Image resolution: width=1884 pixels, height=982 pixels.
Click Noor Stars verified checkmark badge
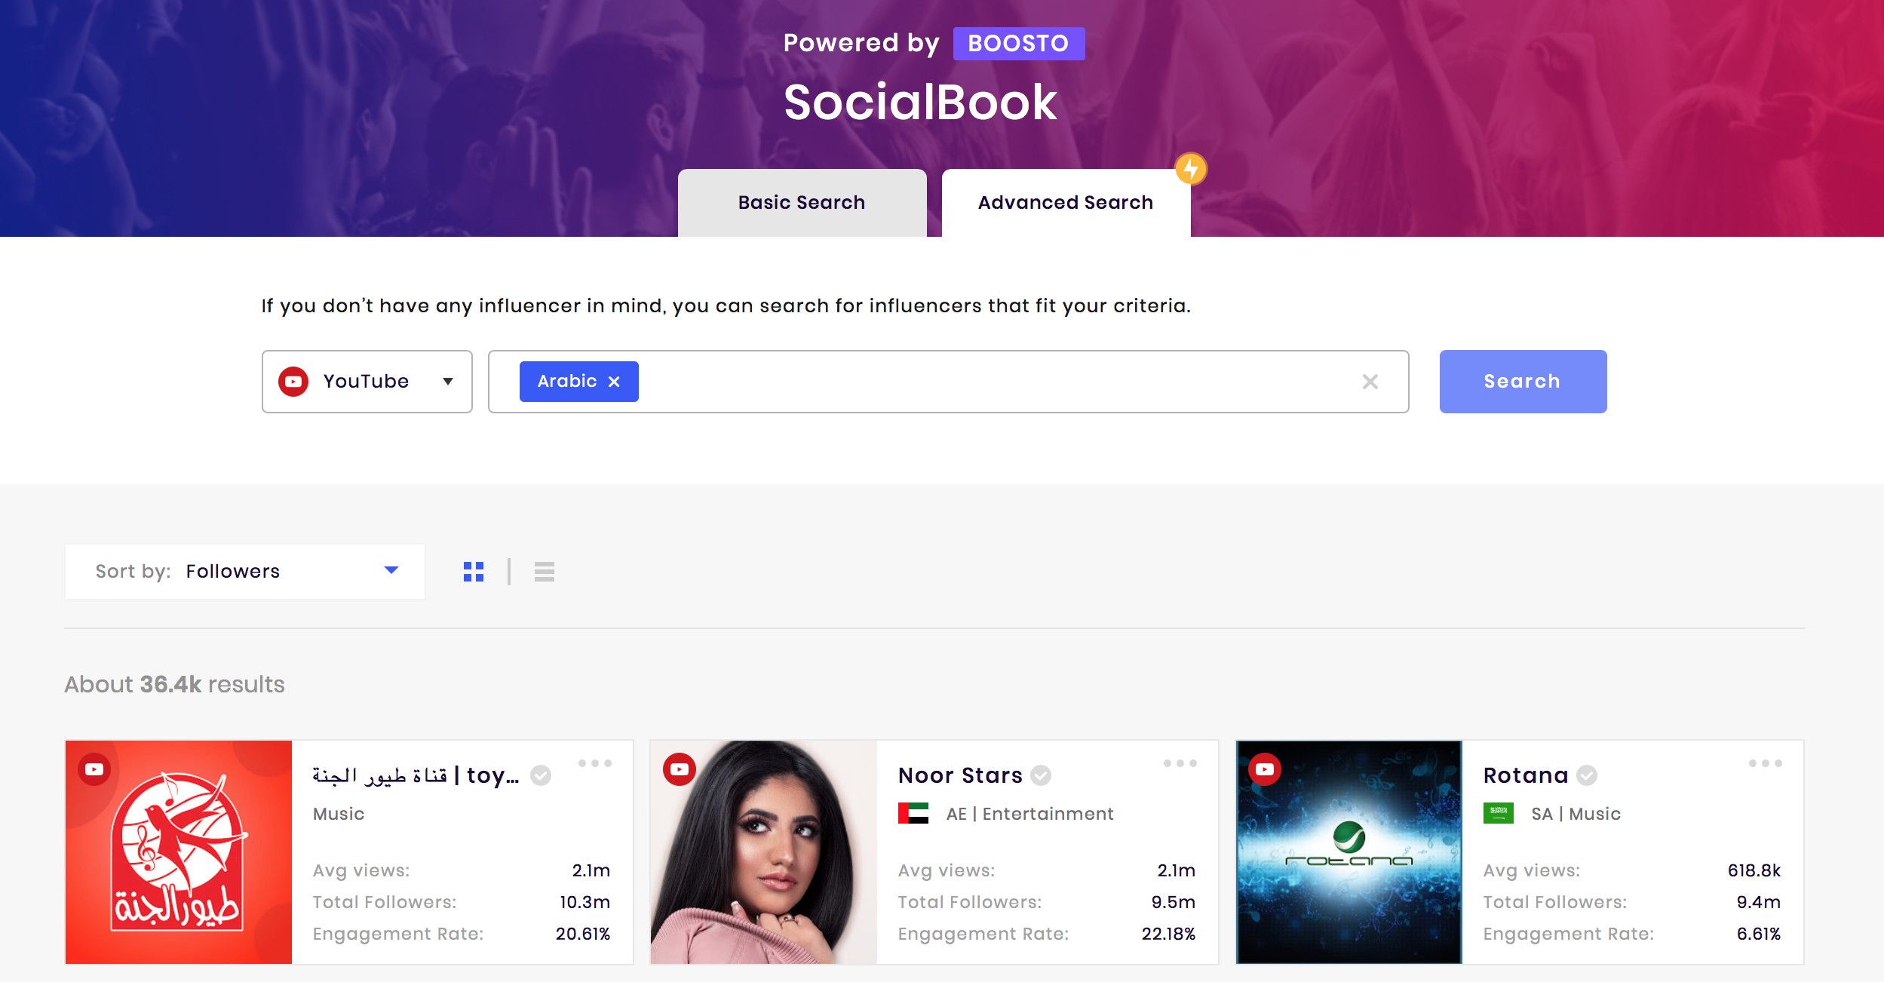click(1041, 775)
